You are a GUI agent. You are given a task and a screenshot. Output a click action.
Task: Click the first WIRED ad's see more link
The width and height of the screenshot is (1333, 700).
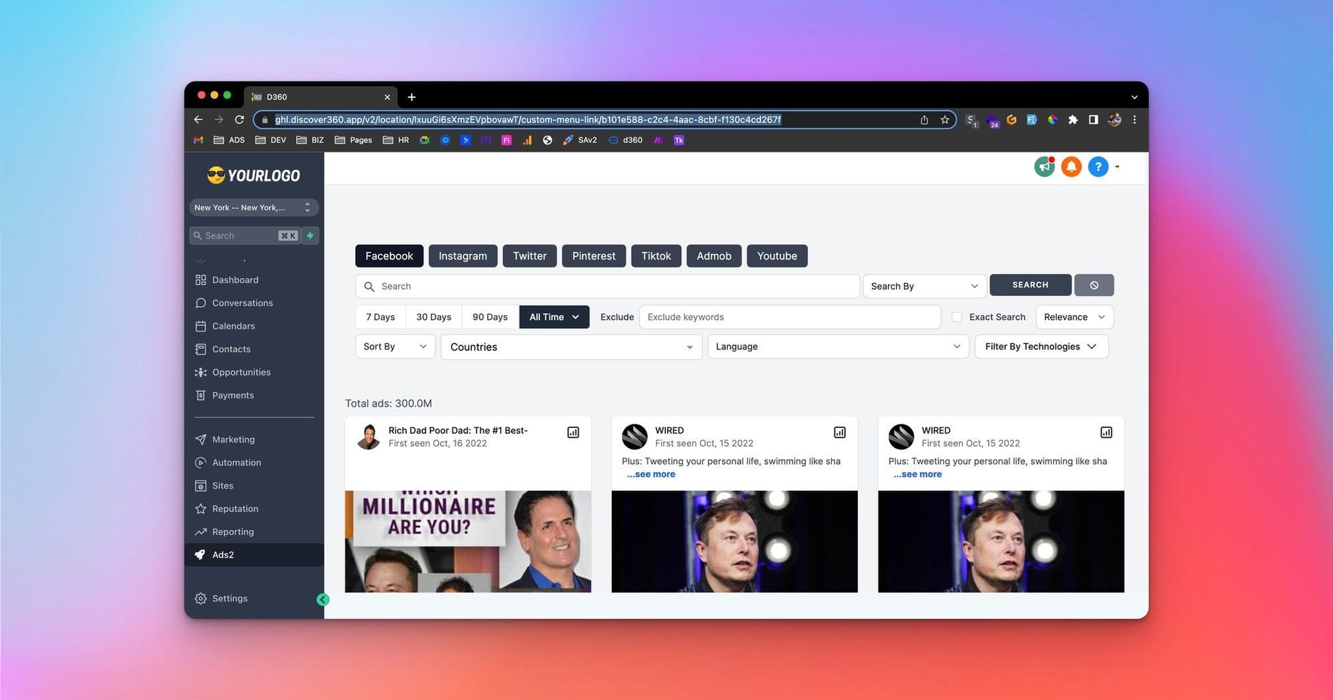651,475
